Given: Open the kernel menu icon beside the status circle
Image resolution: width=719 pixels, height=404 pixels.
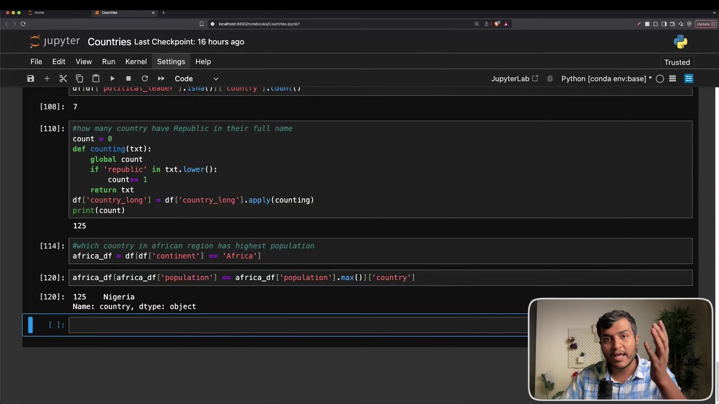Looking at the screenshot, I should [672, 78].
